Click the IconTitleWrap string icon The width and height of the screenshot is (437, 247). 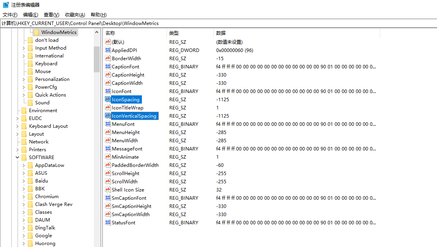(108, 107)
